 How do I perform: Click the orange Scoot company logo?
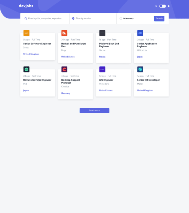point(26,33)
